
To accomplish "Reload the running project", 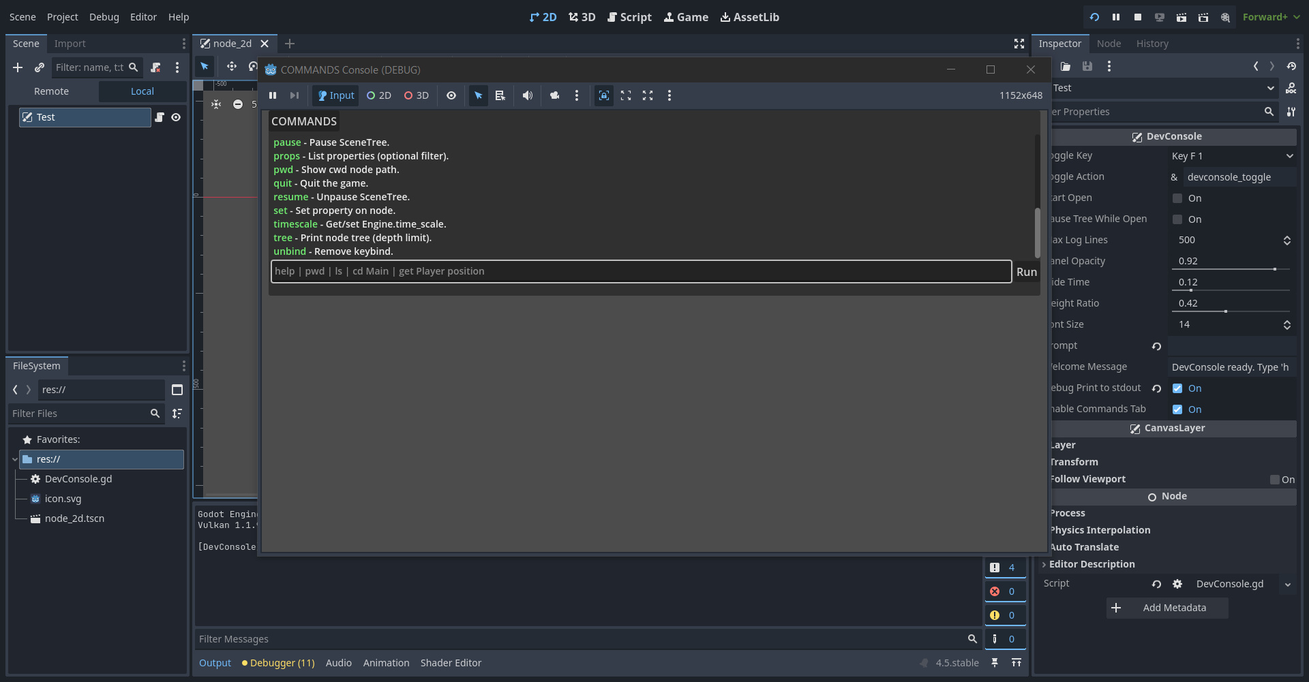I will [1094, 17].
